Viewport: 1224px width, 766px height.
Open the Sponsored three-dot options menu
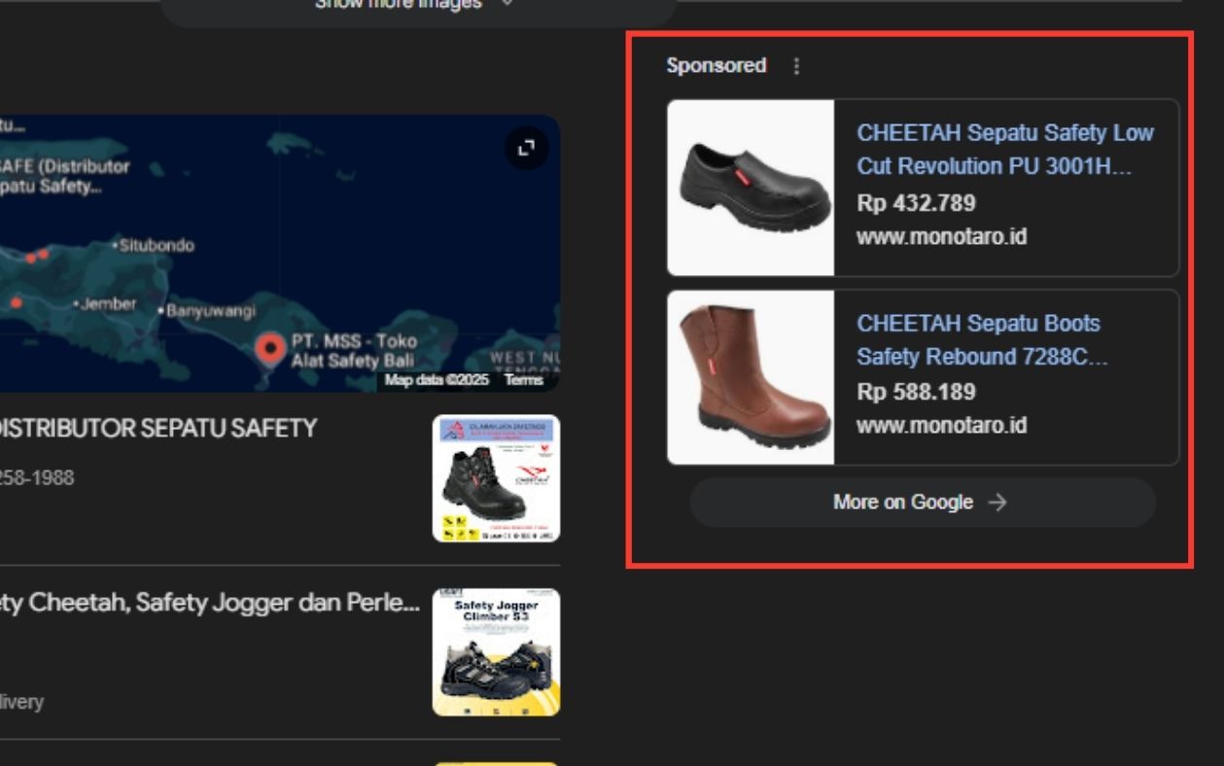(796, 66)
